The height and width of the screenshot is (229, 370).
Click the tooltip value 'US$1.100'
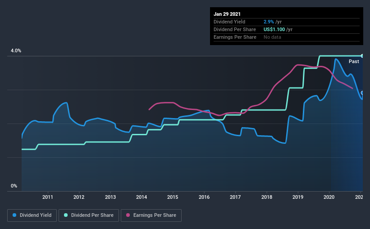[x=274, y=29]
